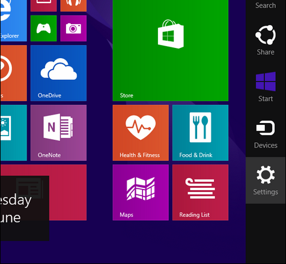This screenshot has width=286, height=264.
Task: Open the green Xbox Games tile
Action: pyautogui.click(x=43, y=28)
